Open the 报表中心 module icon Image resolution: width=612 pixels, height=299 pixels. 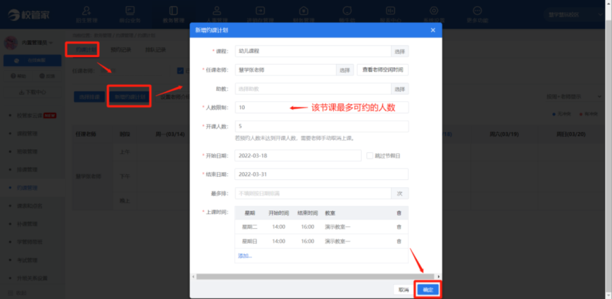(x=390, y=10)
